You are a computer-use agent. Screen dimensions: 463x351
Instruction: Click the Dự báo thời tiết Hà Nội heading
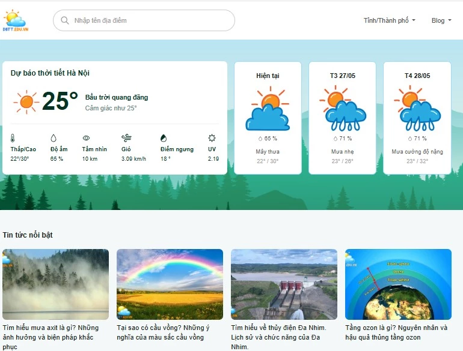(50, 73)
